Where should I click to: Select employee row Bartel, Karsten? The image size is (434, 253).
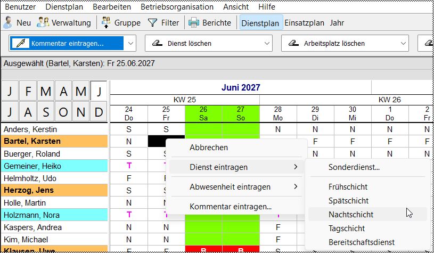click(54, 142)
